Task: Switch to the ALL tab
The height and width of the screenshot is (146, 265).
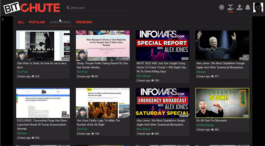Action: pyautogui.click(x=21, y=22)
